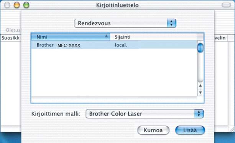Click the Lisää button
The height and width of the screenshot is (143, 235).
pyautogui.click(x=190, y=130)
